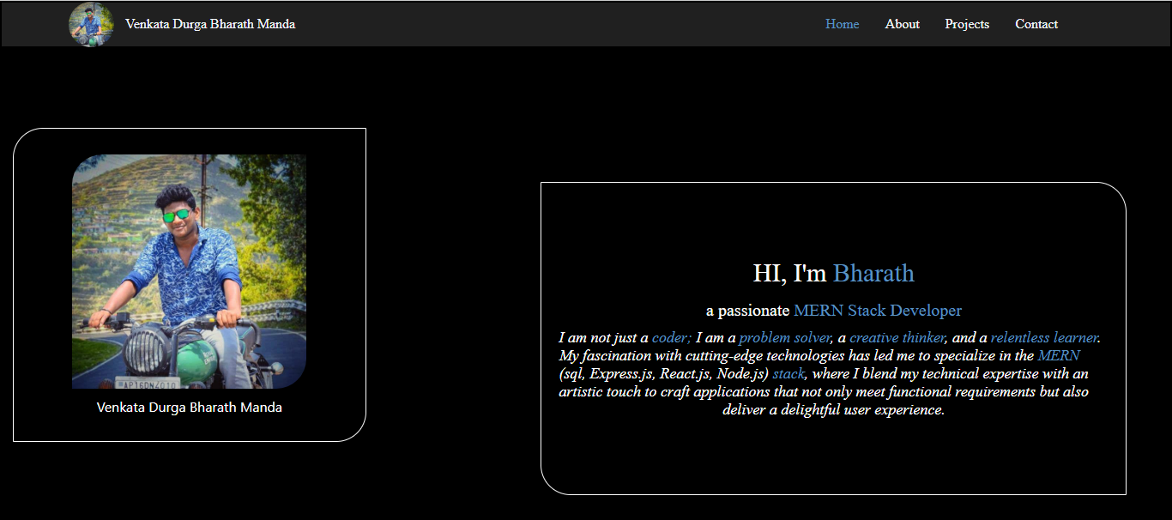Click the MERN Stack Developer text
The height and width of the screenshot is (520, 1172).
pyautogui.click(x=877, y=310)
